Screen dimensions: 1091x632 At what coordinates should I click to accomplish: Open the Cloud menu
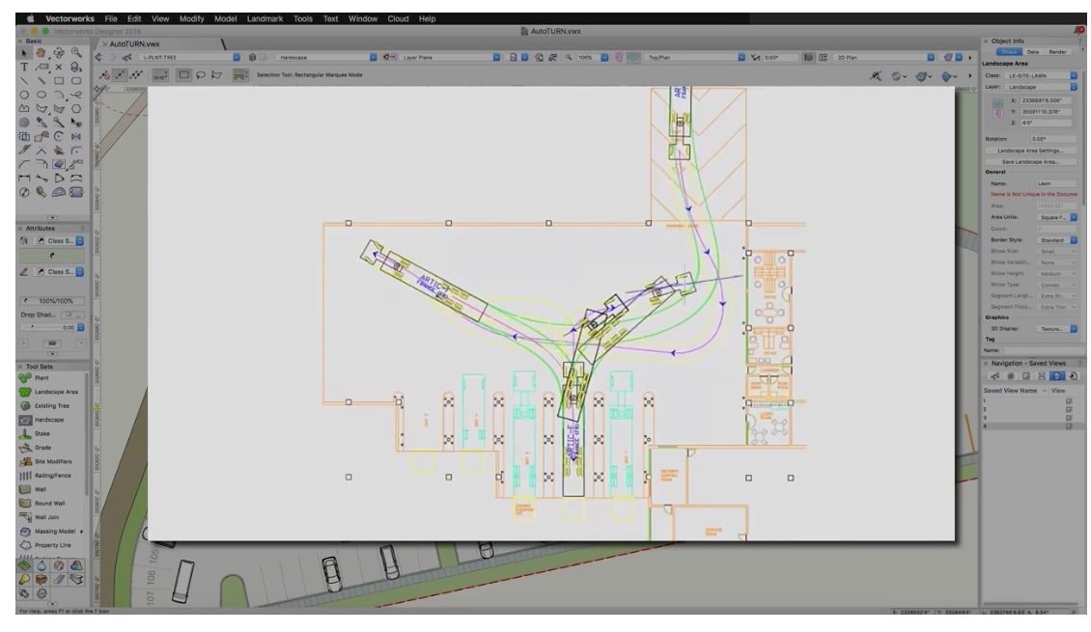pos(398,18)
